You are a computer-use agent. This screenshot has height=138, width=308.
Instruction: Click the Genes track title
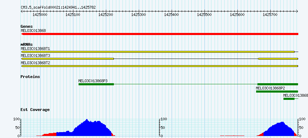point(27,26)
